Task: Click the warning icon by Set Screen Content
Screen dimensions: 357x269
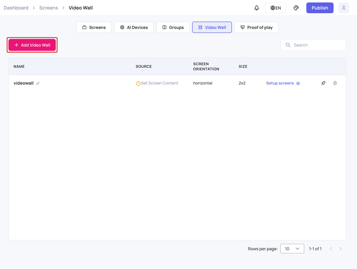Action: coord(138,83)
